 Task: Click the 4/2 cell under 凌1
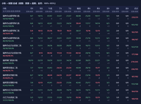point(108,46)
